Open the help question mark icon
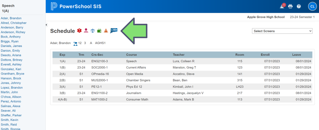The height and width of the screenshot is (130, 319). pyautogui.click(x=299, y=6)
